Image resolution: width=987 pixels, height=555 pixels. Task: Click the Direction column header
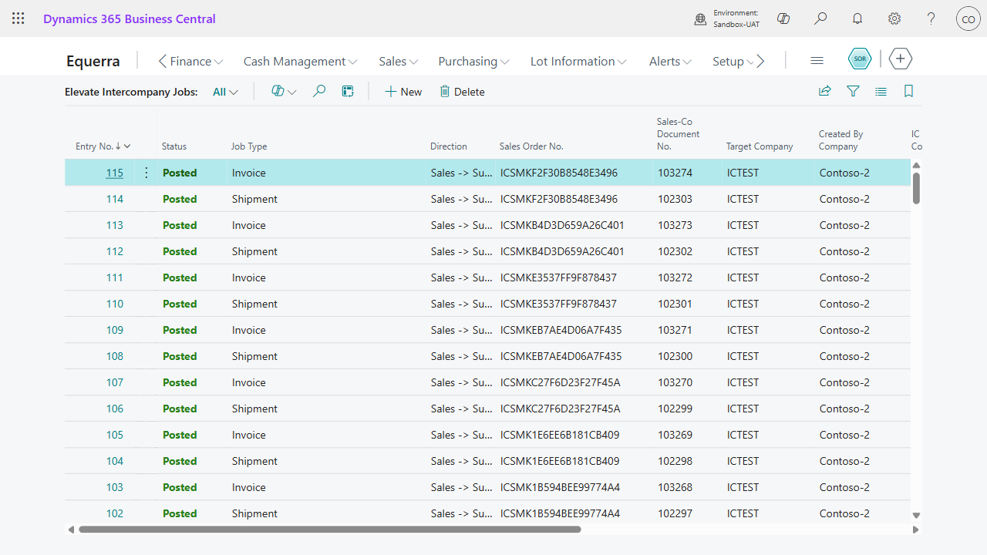(x=449, y=146)
